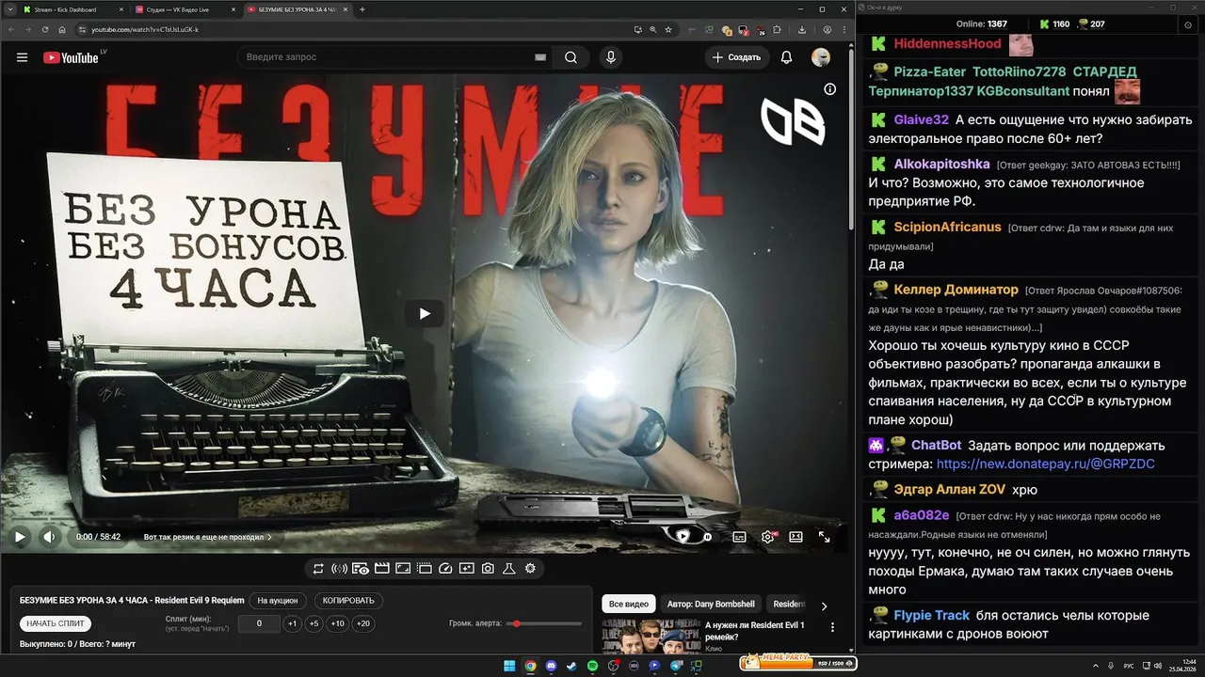Screen dimensions: 1205x677
Task: Click the loop icon in extension toolbar
Action: click(x=318, y=568)
